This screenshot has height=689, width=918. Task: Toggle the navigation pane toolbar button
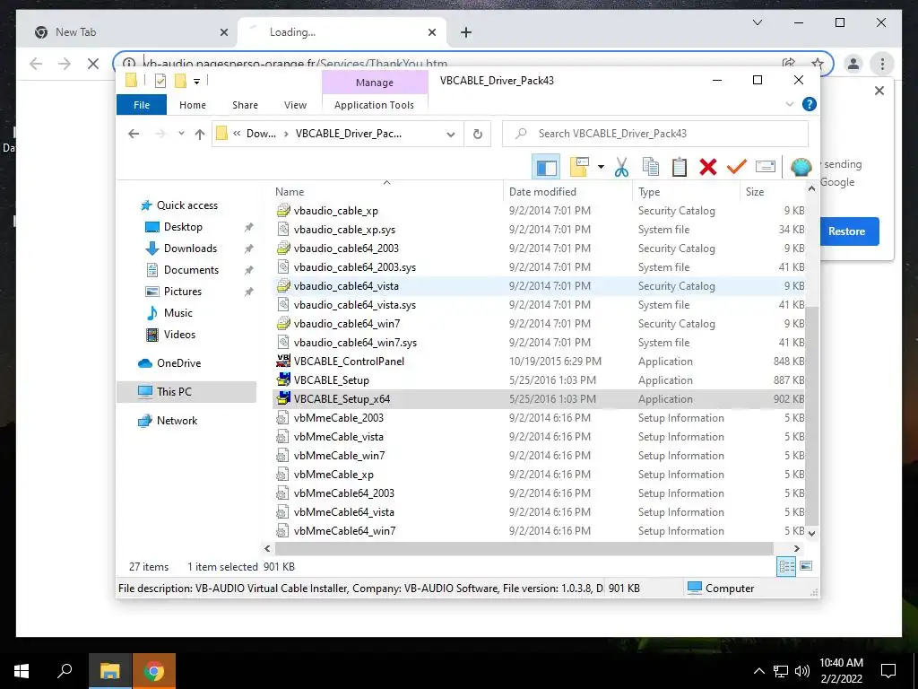click(546, 168)
